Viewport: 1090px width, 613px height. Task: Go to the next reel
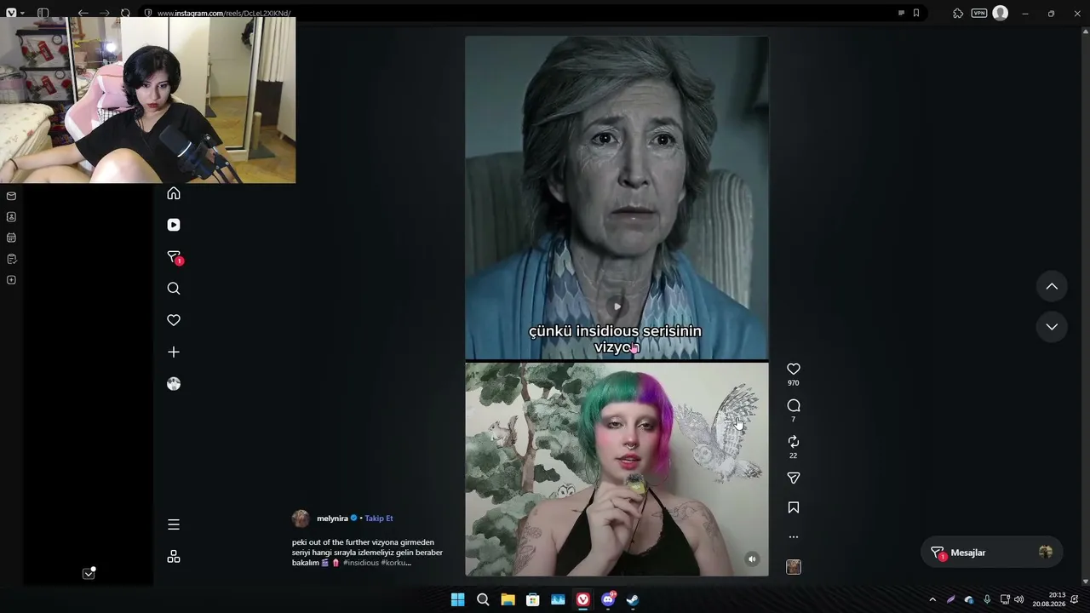click(1052, 327)
